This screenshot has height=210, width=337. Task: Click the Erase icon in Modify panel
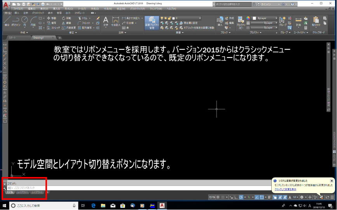point(98,18)
